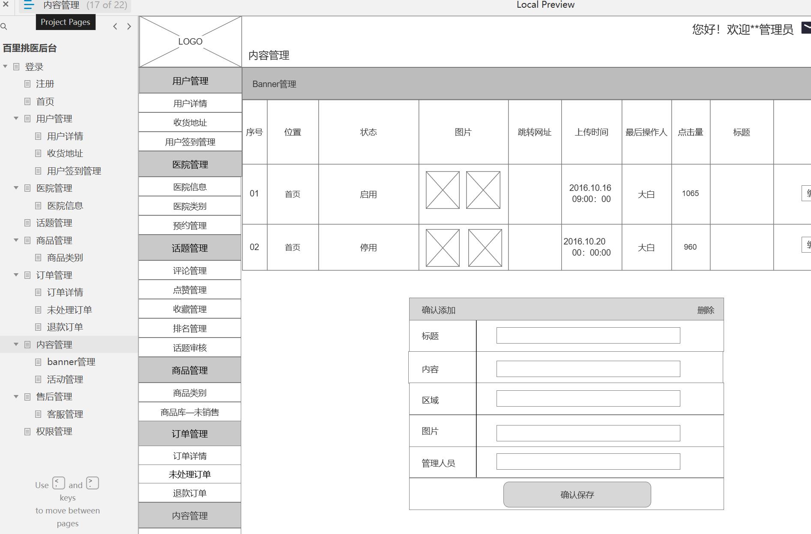Click the page icon beside banner管理
The image size is (811, 534).
[38, 362]
